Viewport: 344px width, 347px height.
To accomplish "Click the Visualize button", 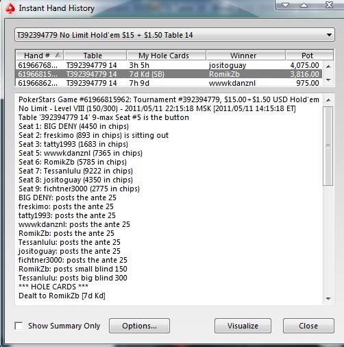I will [243, 326].
